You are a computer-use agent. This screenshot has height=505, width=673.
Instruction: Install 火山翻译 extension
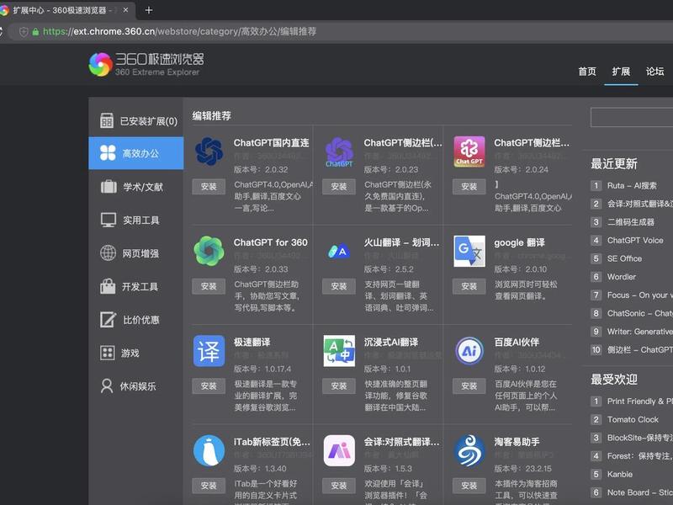(339, 286)
